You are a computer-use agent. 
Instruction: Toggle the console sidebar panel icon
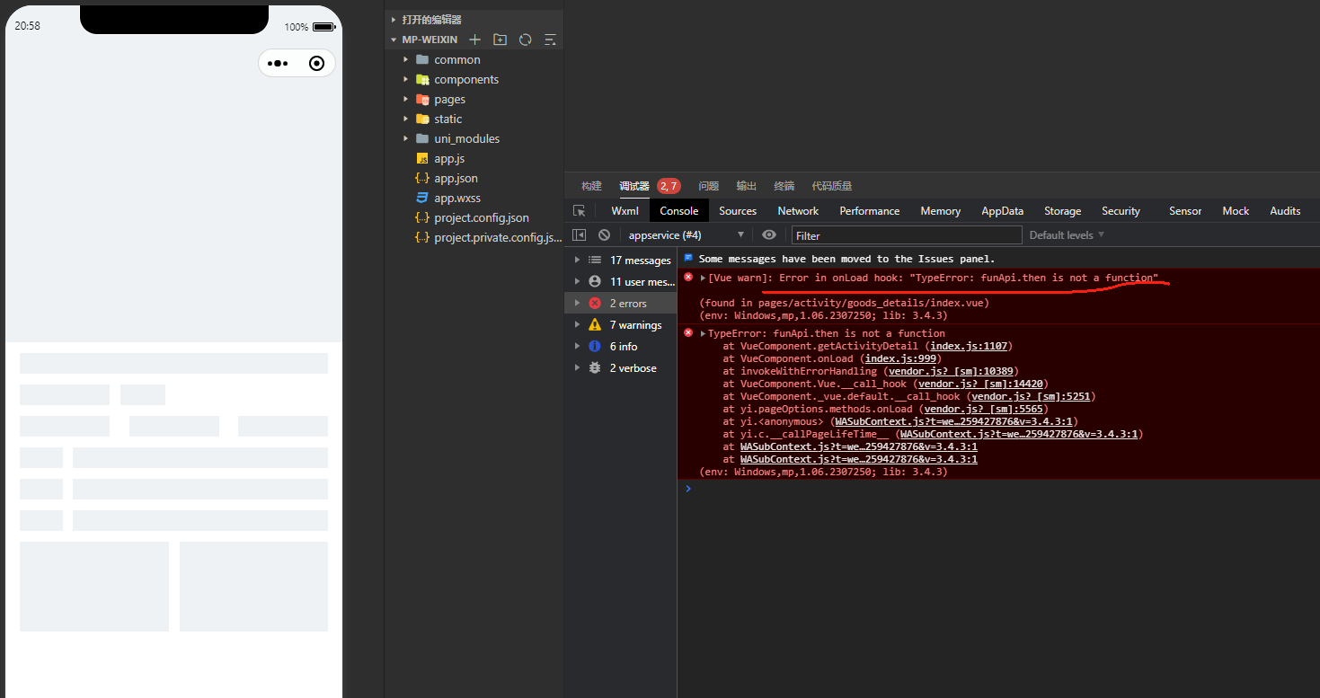point(580,234)
